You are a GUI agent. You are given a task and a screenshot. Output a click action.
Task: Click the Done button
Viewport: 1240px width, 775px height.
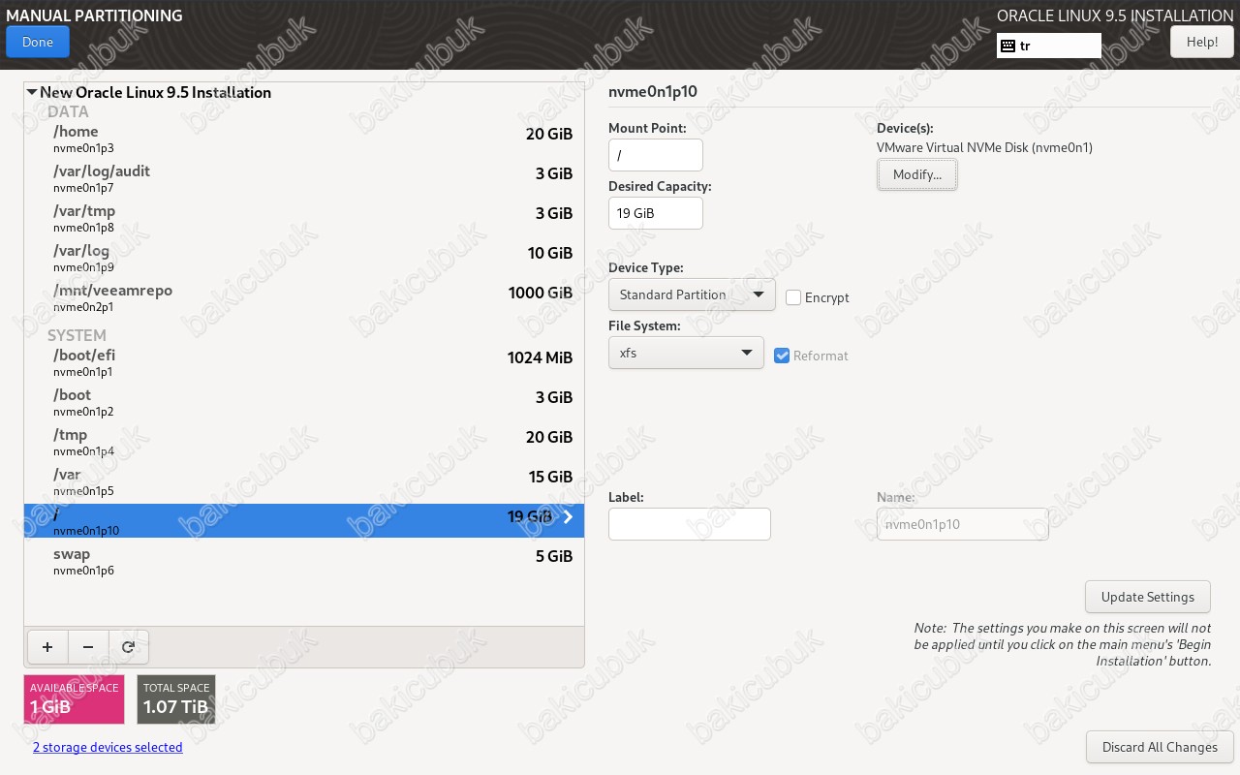click(38, 42)
